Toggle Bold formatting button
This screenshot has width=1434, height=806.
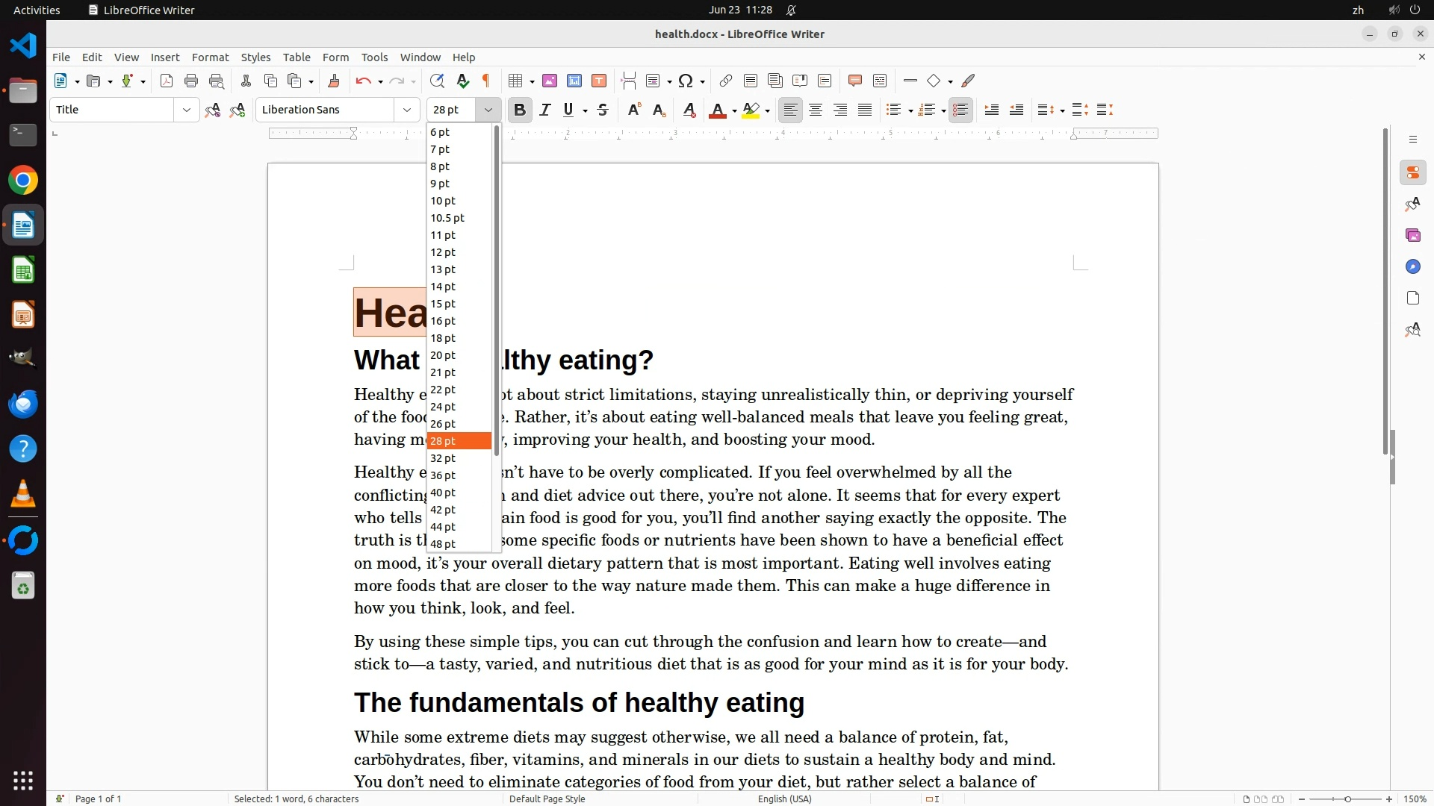click(520, 110)
